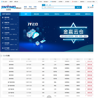Click the 请登录 login link

coord(11,2)
